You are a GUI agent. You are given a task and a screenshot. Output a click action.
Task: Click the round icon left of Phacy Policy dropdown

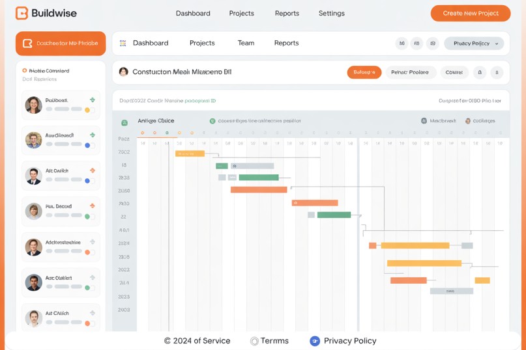click(433, 44)
